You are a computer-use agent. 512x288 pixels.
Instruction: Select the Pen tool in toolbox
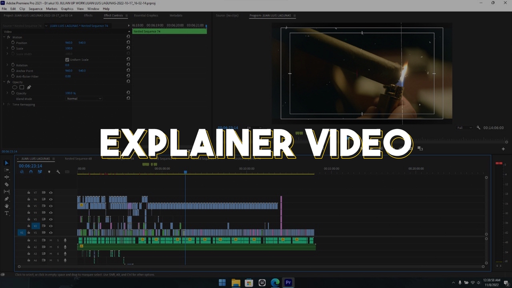tap(6, 198)
